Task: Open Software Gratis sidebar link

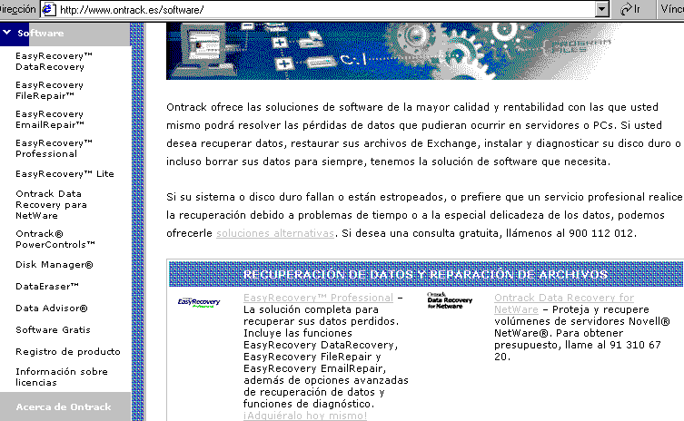Action: point(53,330)
